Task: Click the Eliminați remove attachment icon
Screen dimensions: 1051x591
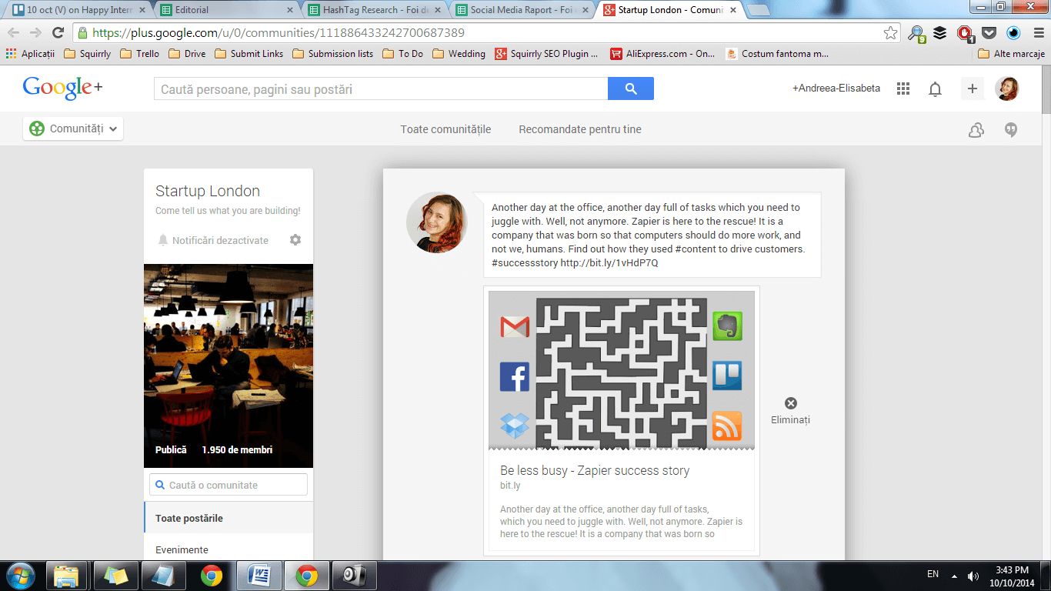Action: pyautogui.click(x=791, y=403)
